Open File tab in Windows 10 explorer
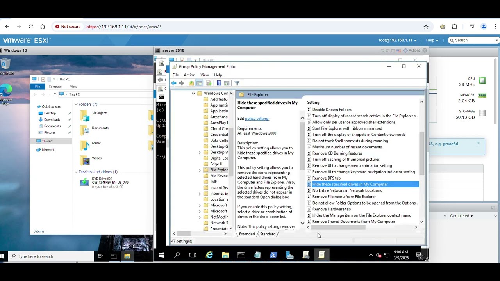 37,87
